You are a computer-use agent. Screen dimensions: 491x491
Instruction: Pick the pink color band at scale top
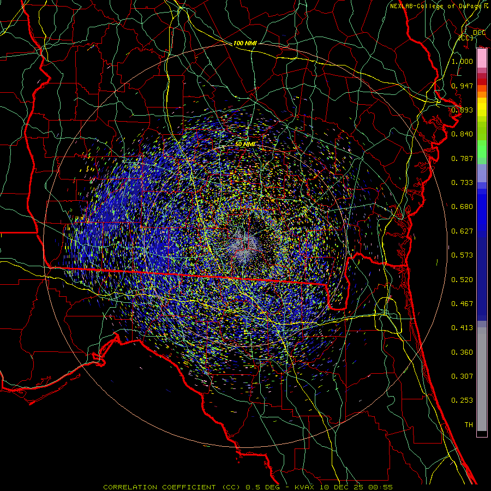(x=482, y=58)
